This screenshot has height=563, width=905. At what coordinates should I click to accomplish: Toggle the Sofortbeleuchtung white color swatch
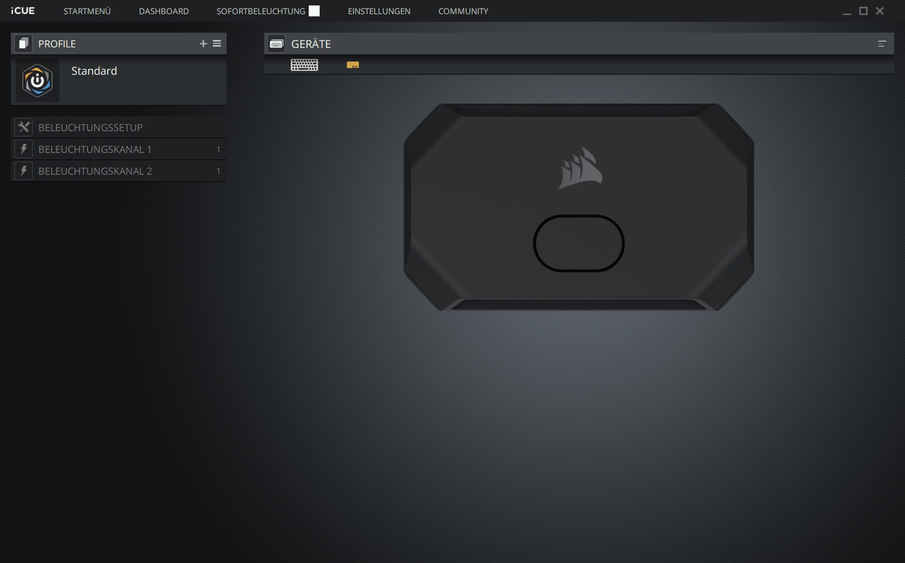(314, 11)
